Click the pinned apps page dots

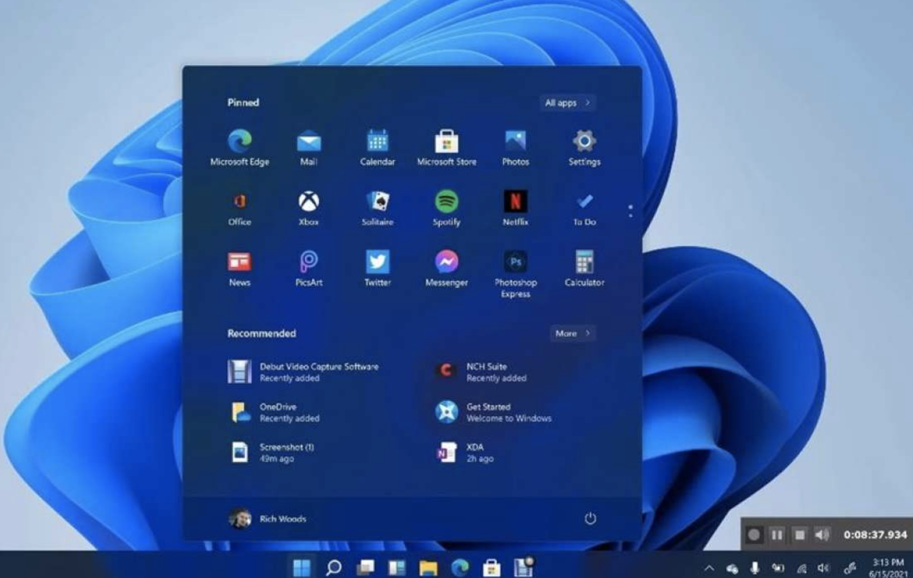[630, 211]
